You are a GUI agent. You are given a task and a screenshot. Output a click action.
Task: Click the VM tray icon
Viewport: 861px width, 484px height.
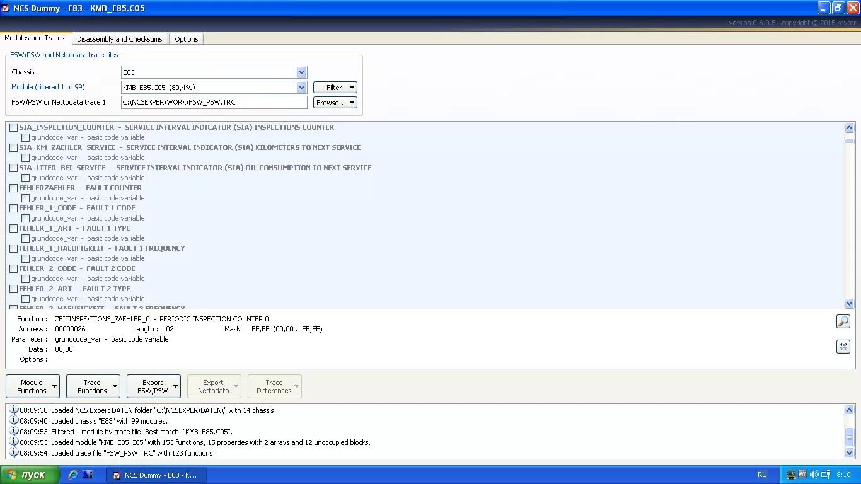[802, 475]
